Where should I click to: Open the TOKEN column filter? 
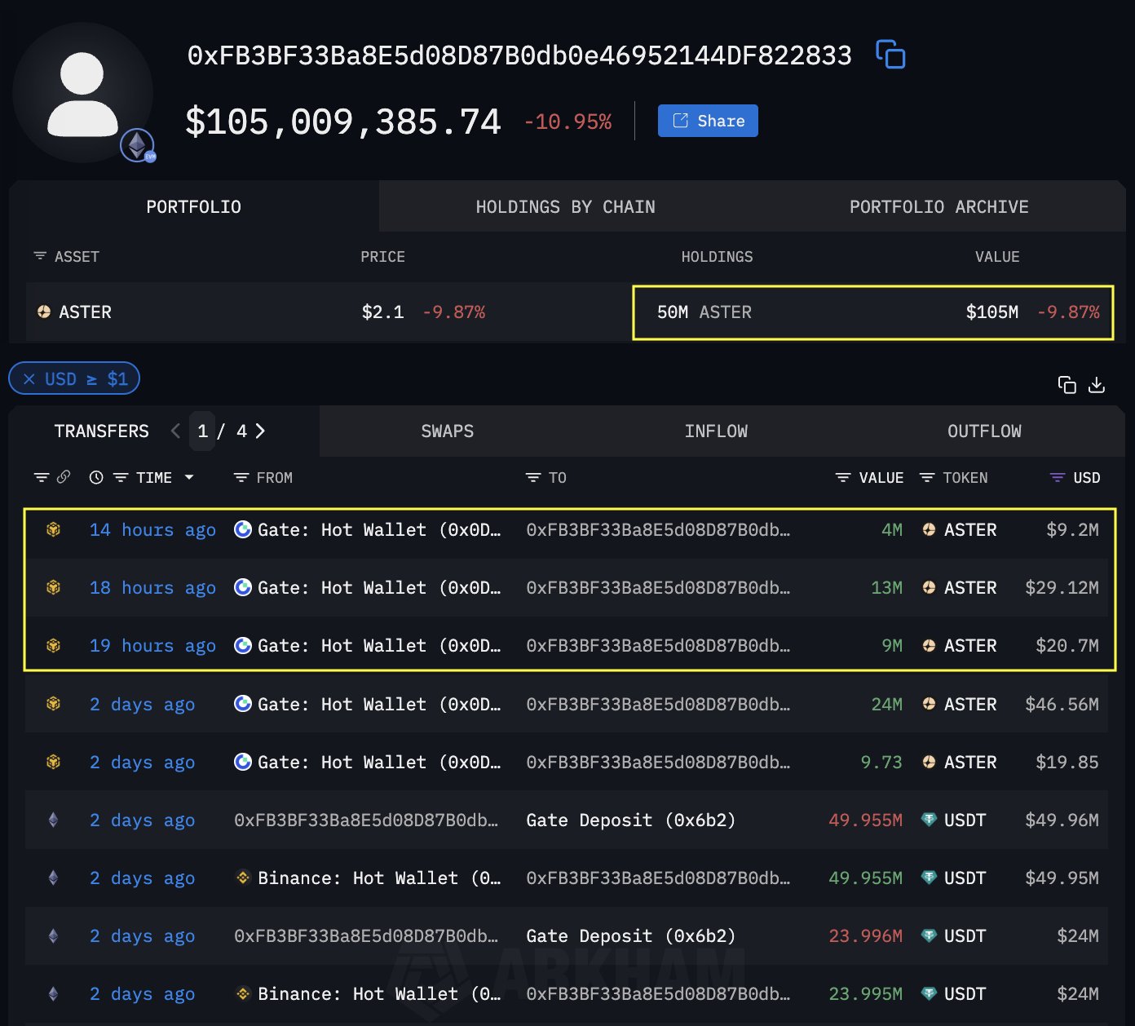point(927,478)
